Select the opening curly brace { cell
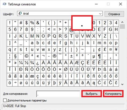This screenshot has height=110, width=127. click(x=66, y=50)
